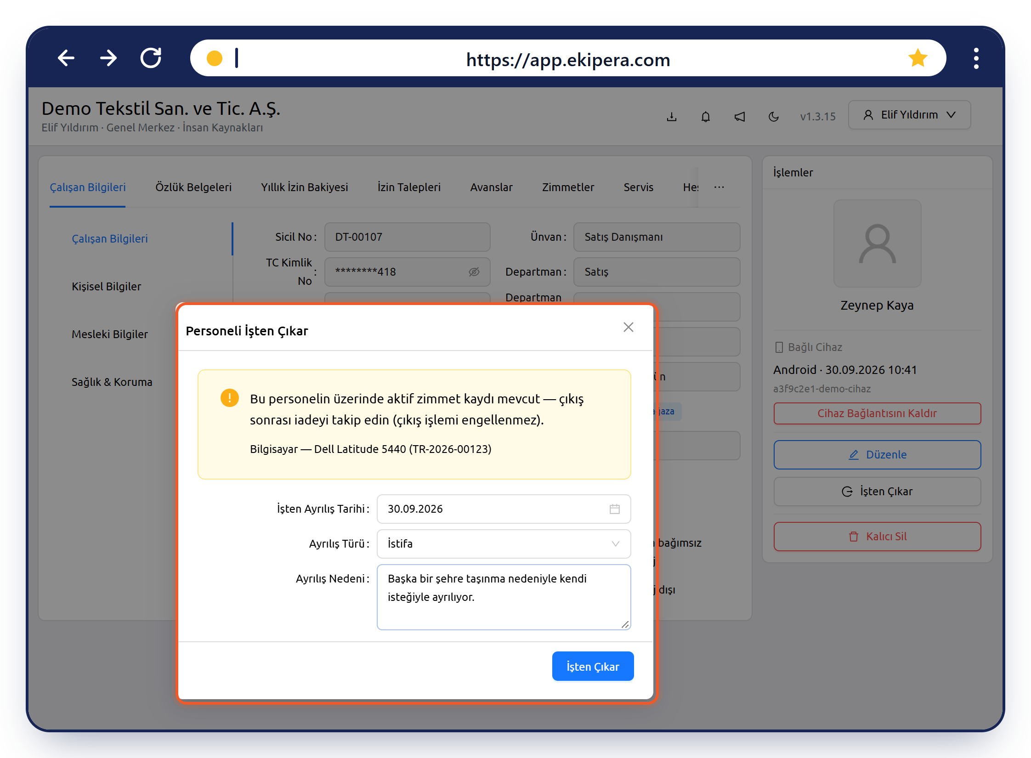
Task: Close the Personeli İşten Çıkar dialog
Action: pos(628,327)
